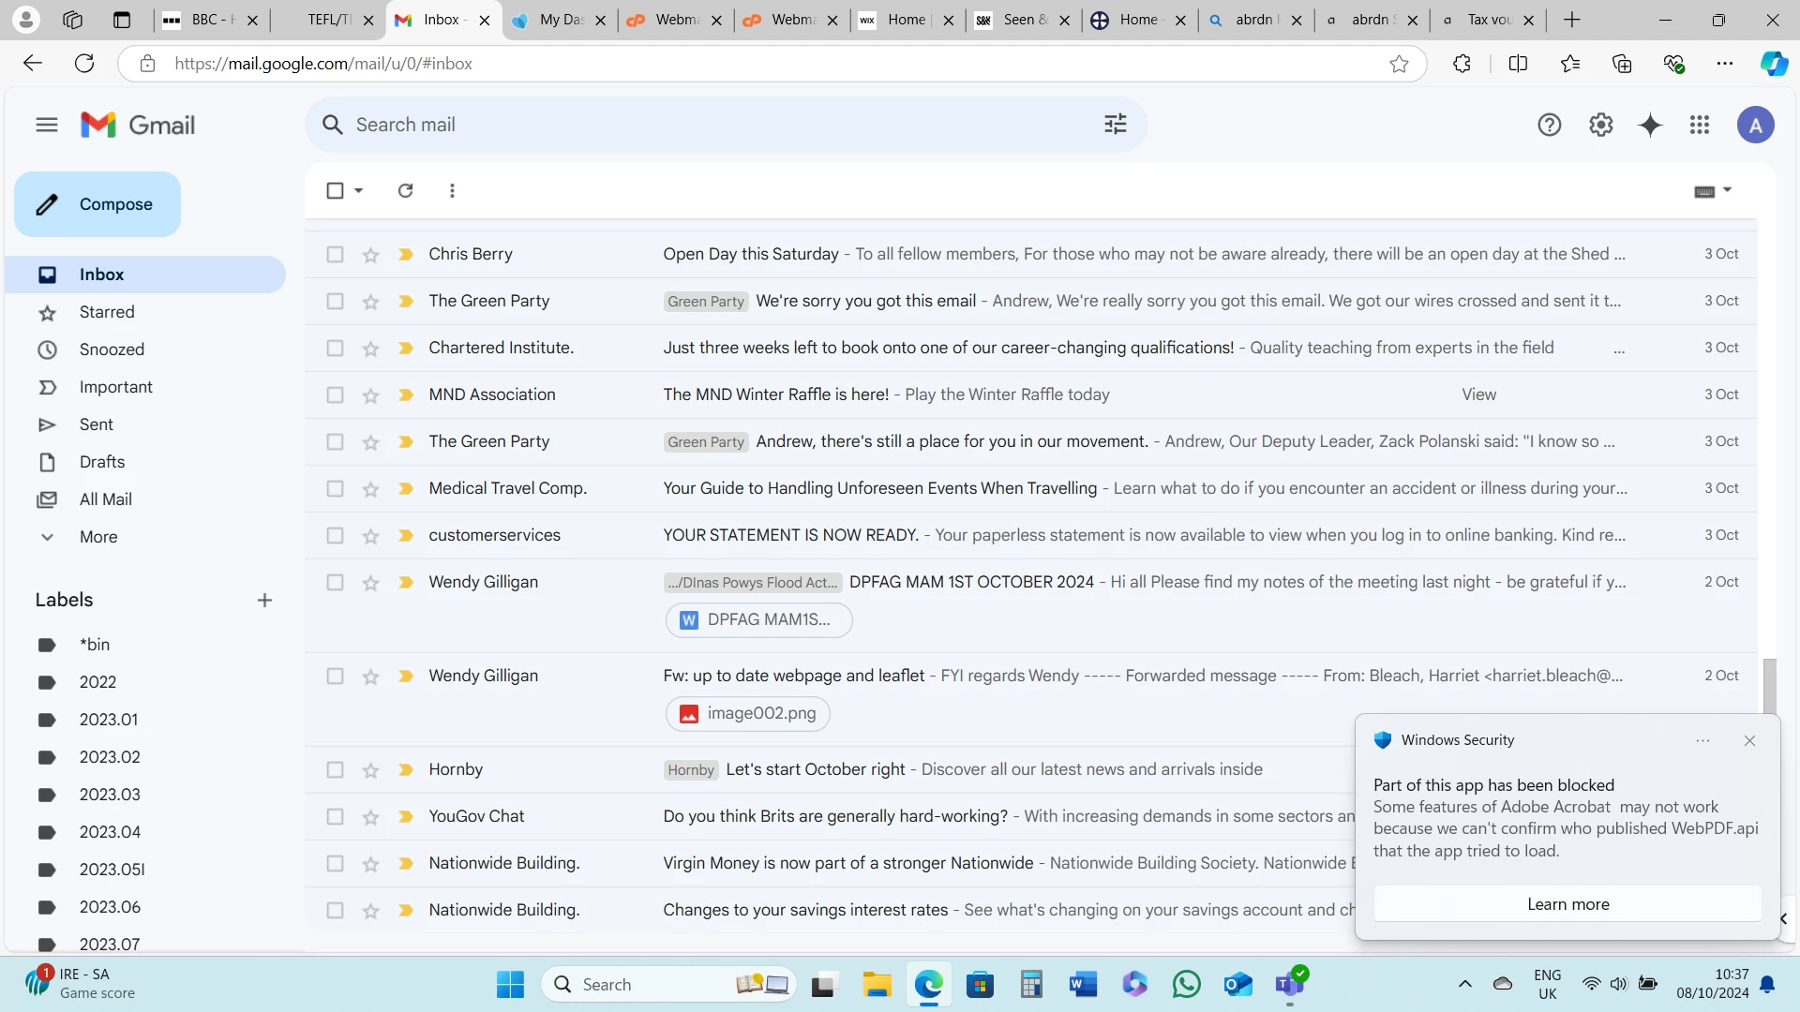Expand the More sidebar section
Viewport: 1800px width, 1012px height.
pyautogui.click(x=97, y=537)
